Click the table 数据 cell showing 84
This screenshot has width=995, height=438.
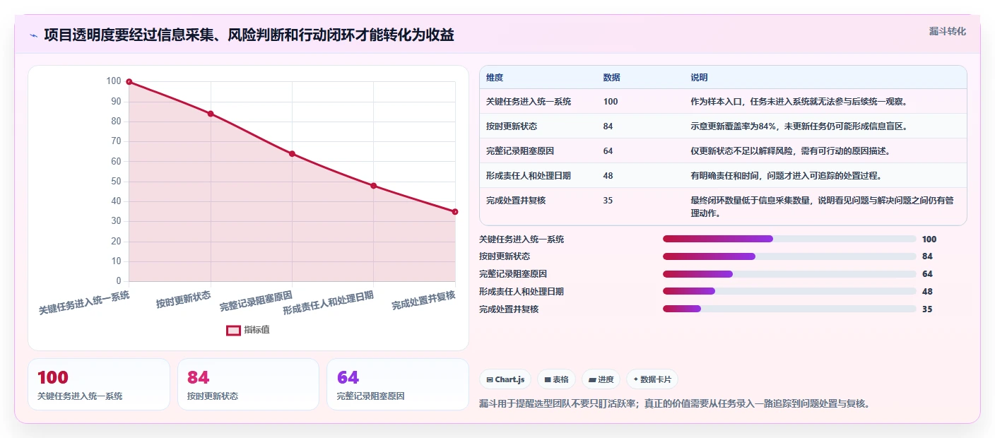pyautogui.click(x=608, y=126)
